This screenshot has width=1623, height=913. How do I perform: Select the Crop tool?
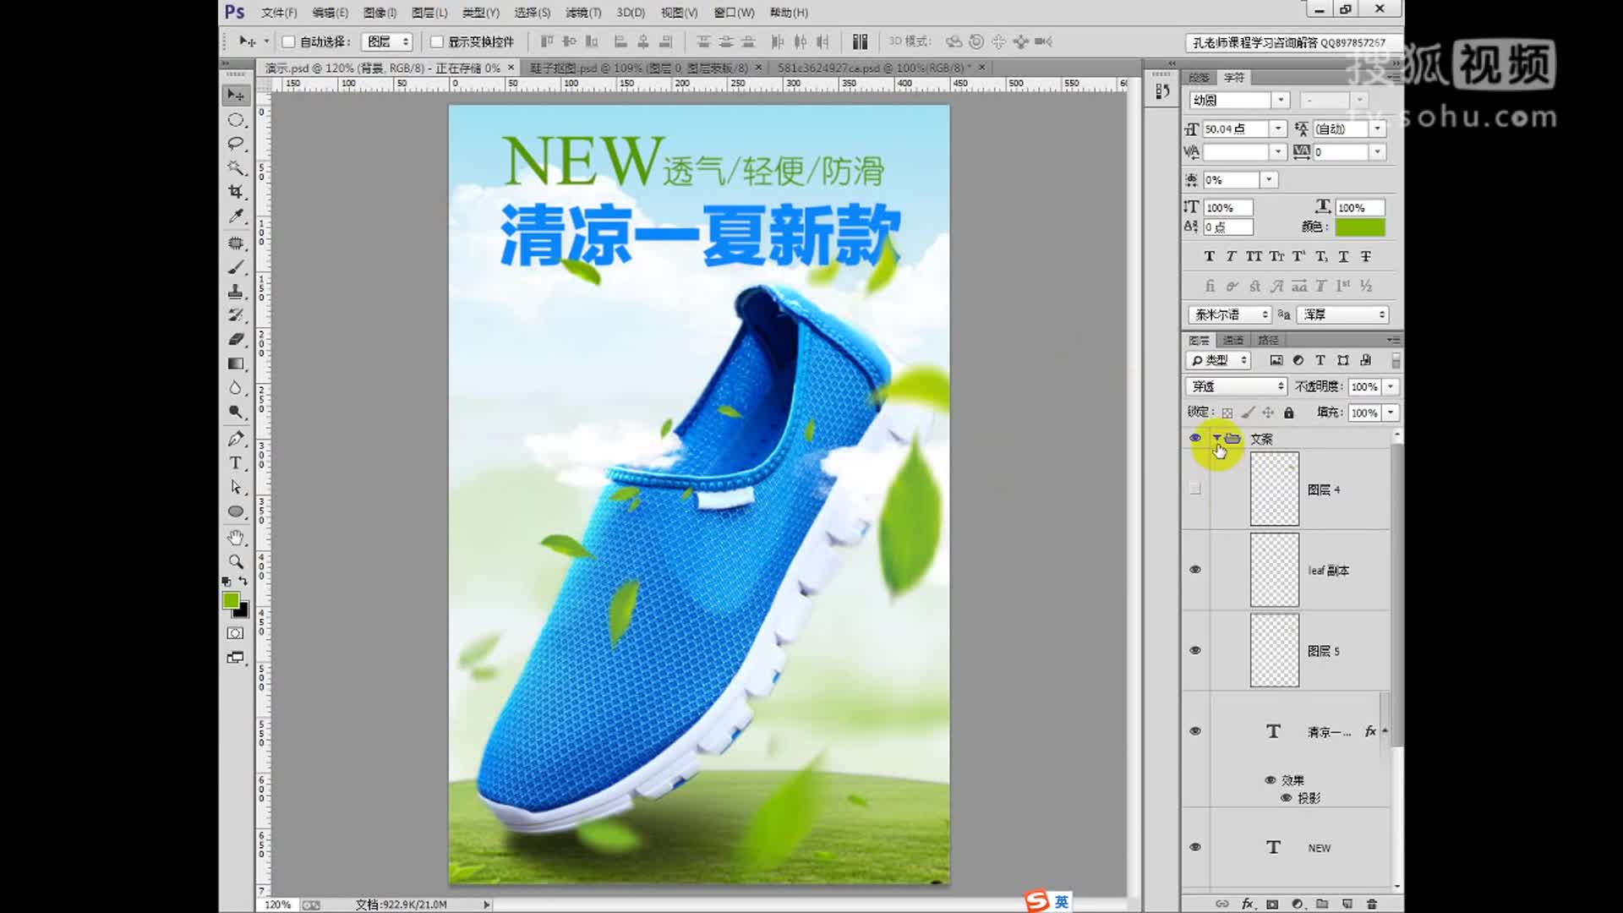click(x=236, y=192)
